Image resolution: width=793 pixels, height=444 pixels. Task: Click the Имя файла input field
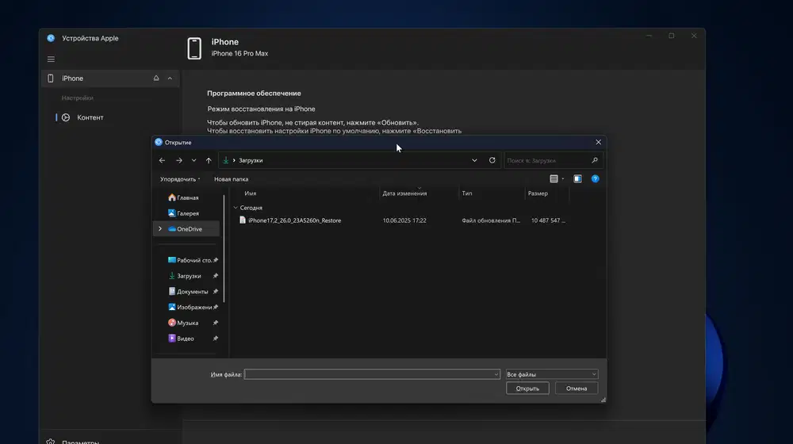click(x=372, y=374)
